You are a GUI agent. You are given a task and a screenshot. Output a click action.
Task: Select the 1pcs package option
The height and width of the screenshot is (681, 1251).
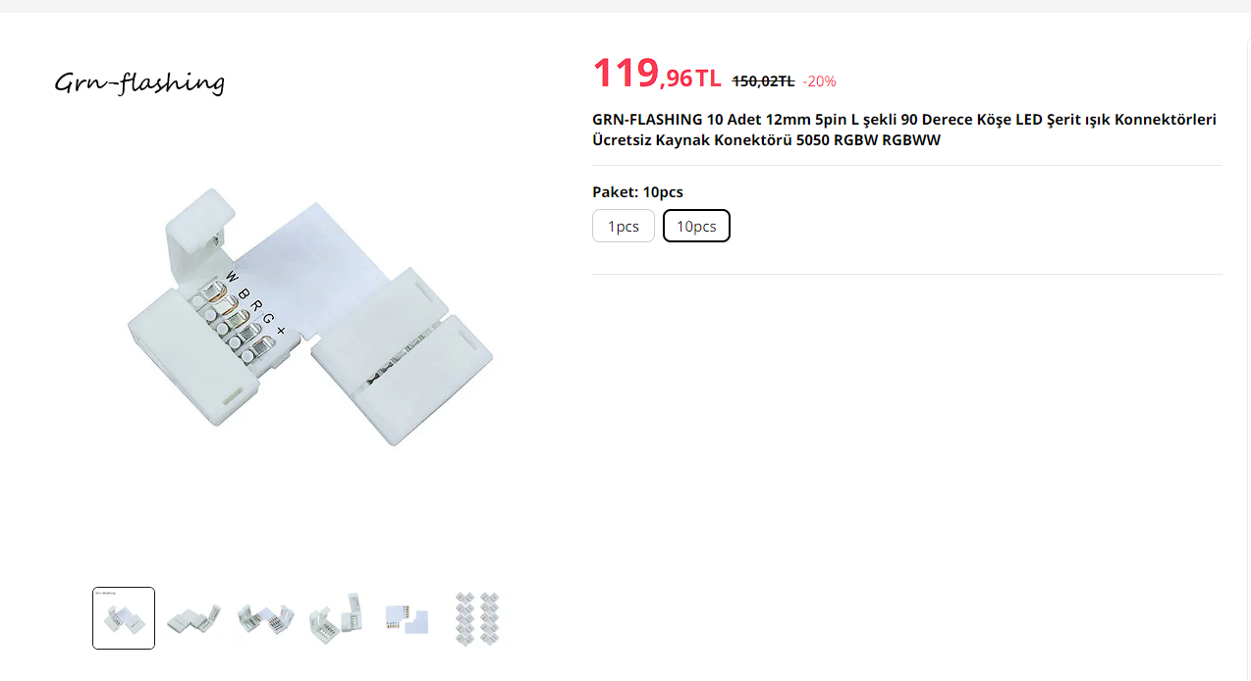tap(623, 226)
